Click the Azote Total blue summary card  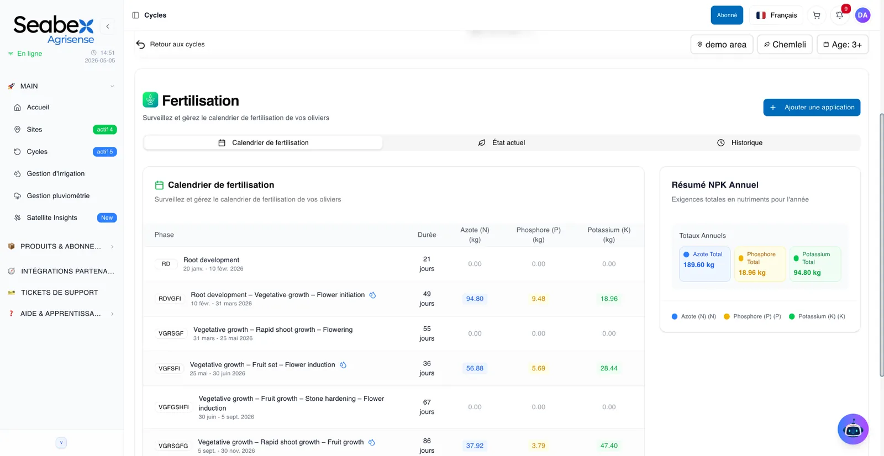point(704,264)
